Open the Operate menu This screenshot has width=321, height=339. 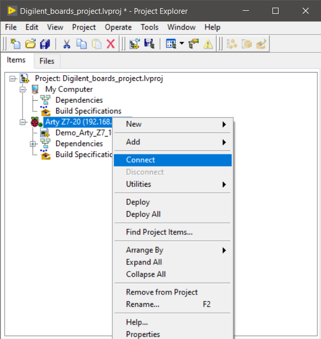pyautogui.click(x=118, y=27)
